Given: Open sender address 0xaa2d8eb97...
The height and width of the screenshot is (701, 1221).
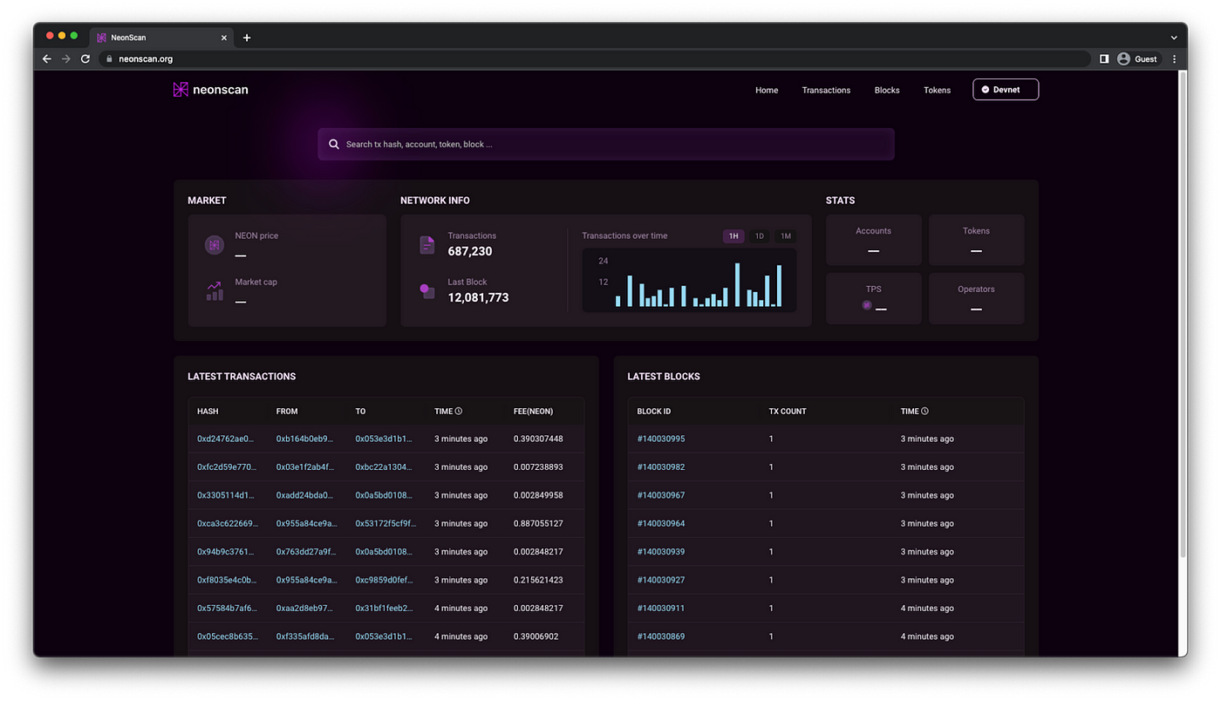Looking at the screenshot, I should click(x=304, y=608).
